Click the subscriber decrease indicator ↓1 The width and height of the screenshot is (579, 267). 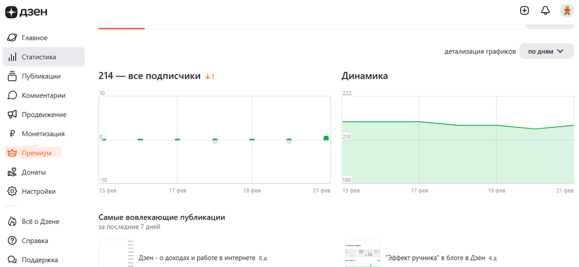click(x=210, y=76)
